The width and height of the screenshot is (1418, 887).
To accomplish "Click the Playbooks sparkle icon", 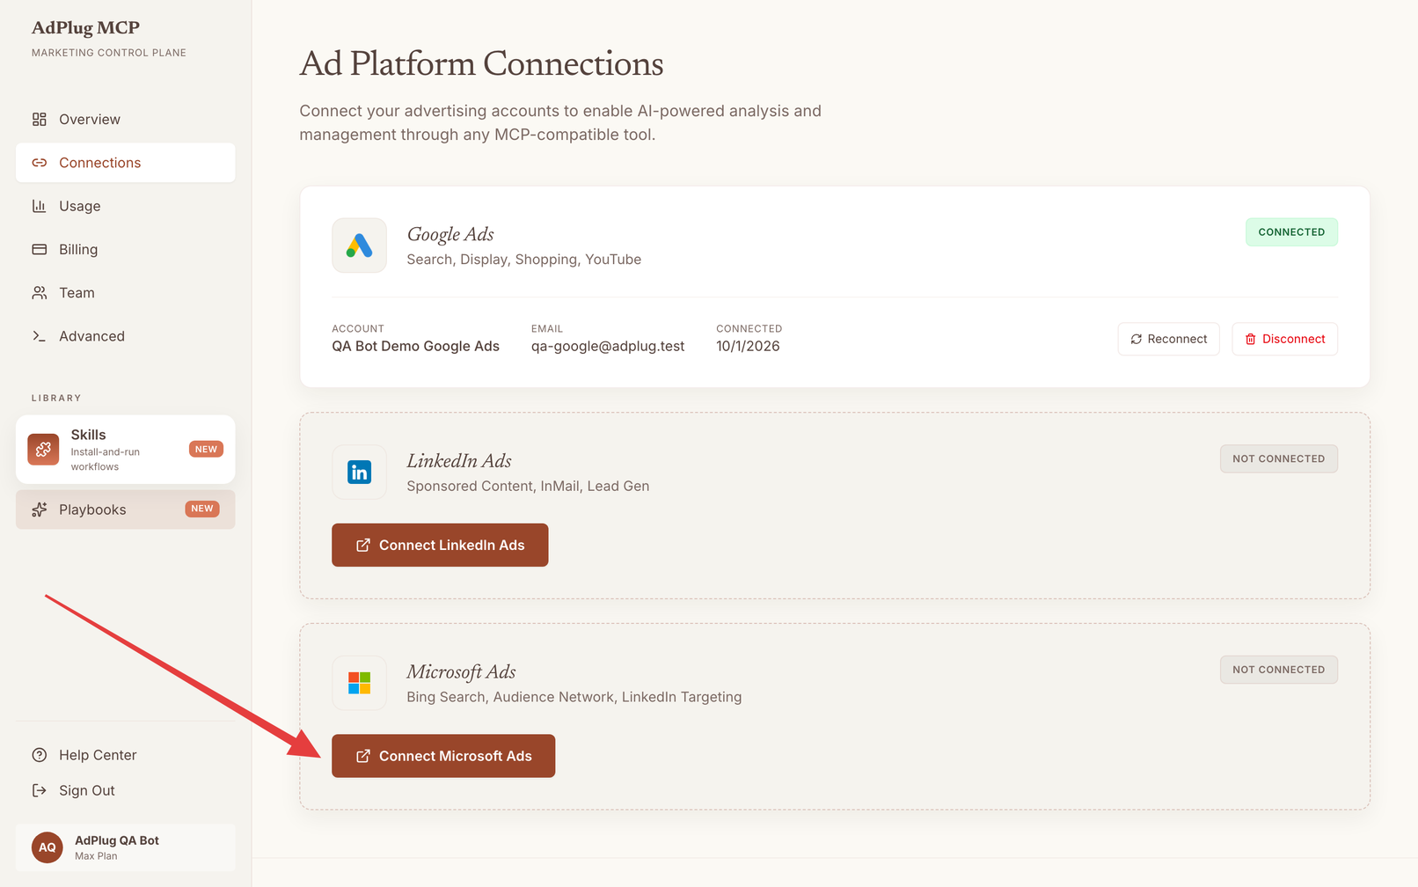I will pos(40,509).
